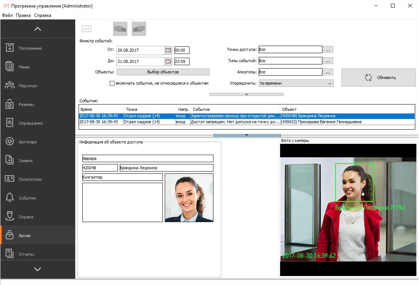The width and height of the screenshot is (419, 285).
Task: Open the Персонал section in sidebar
Action: pyautogui.click(x=37, y=86)
